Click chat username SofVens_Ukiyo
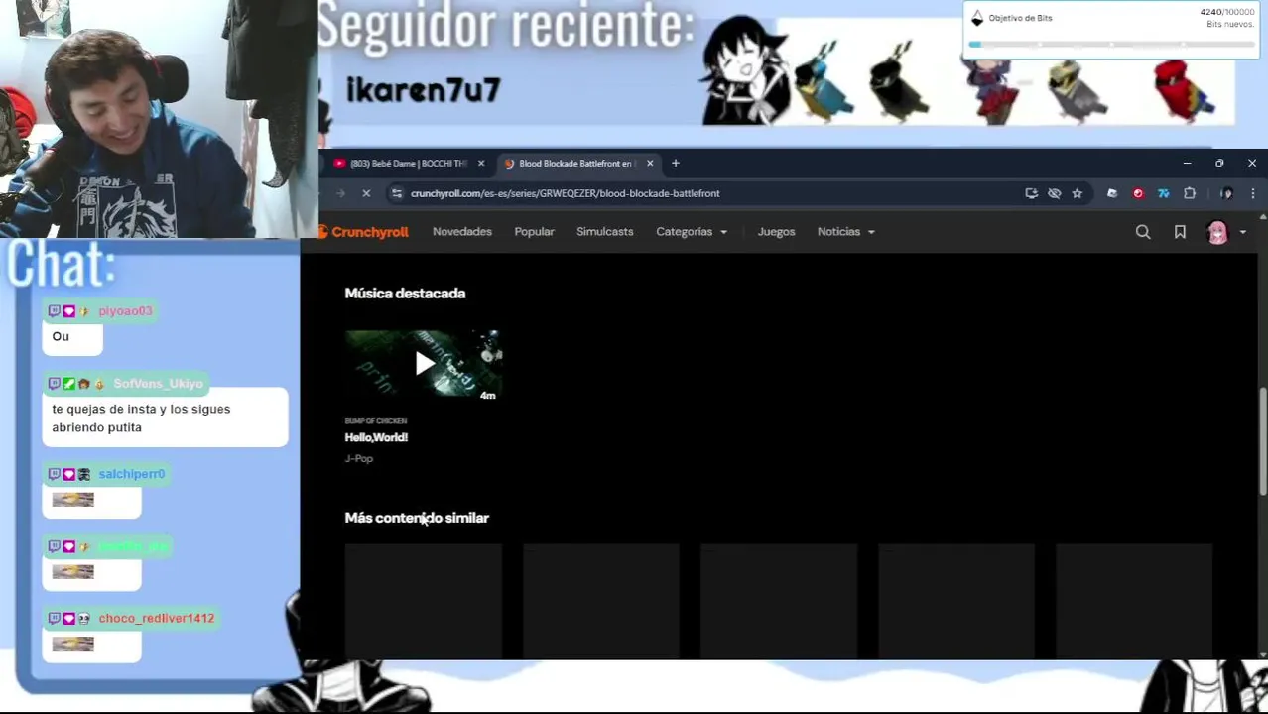1268x714 pixels. (x=158, y=384)
